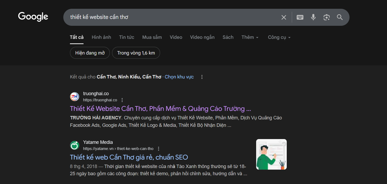Click the Yatame Media green favicon
This screenshot has height=184, width=387.
coord(74,145)
